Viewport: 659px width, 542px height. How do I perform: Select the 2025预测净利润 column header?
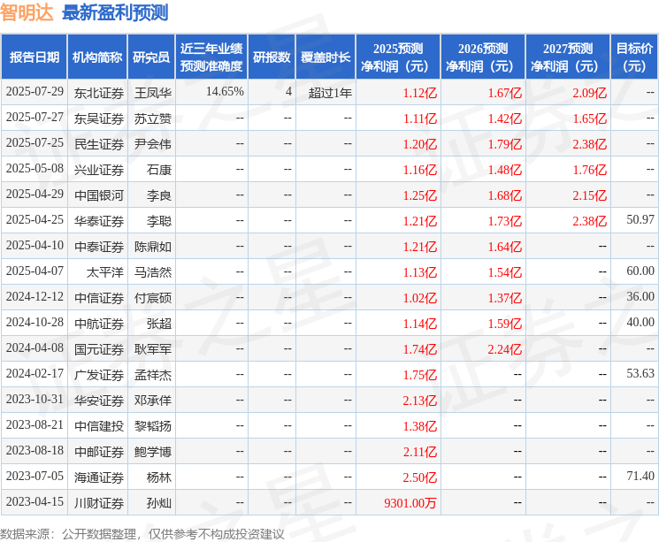pyautogui.click(x=398, y=57)
